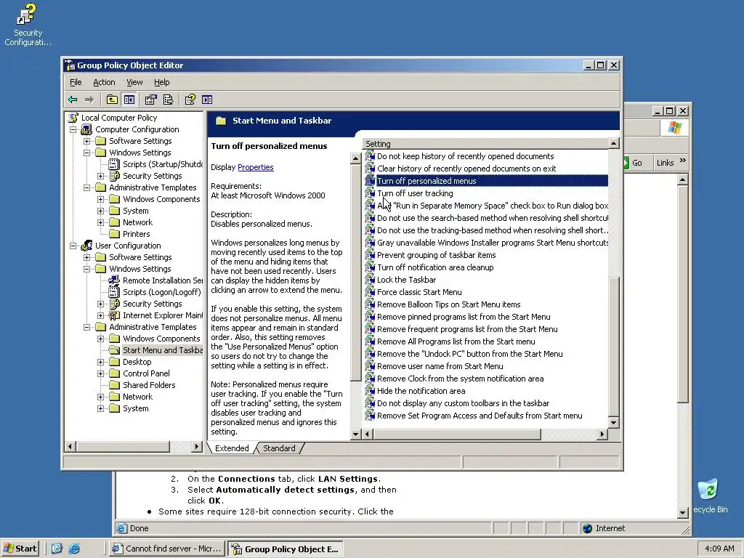Image resolution: width=744 pixels, height=558 pixels.
Task: Click the green Back arrow in toolbar
Action: (73, 100)
